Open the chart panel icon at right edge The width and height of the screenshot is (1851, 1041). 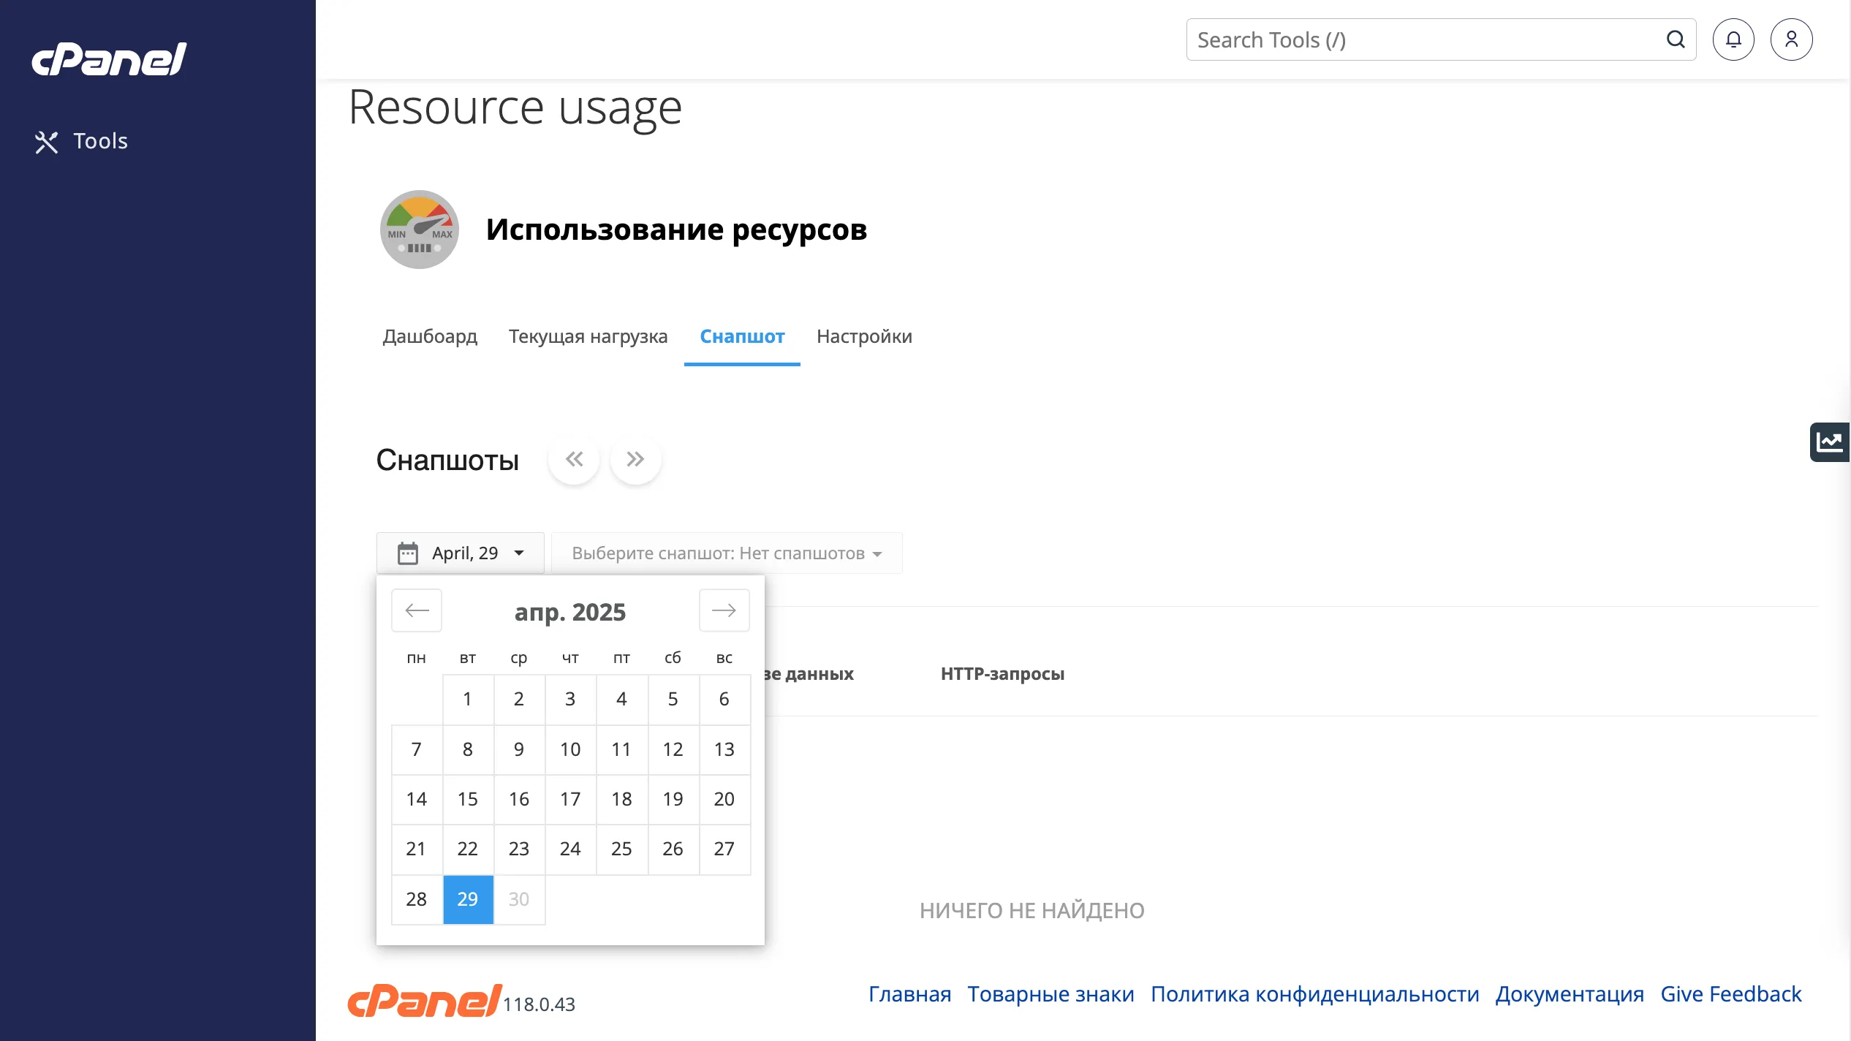click(1829, 442)
